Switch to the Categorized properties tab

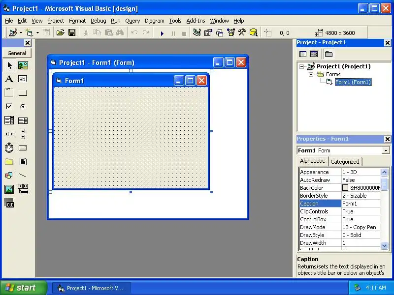click(345, 162)
